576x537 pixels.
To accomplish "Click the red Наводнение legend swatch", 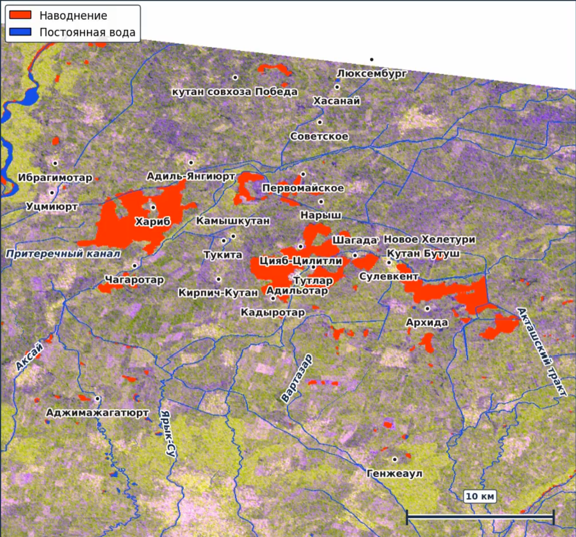I will click(x=20, y=15).
